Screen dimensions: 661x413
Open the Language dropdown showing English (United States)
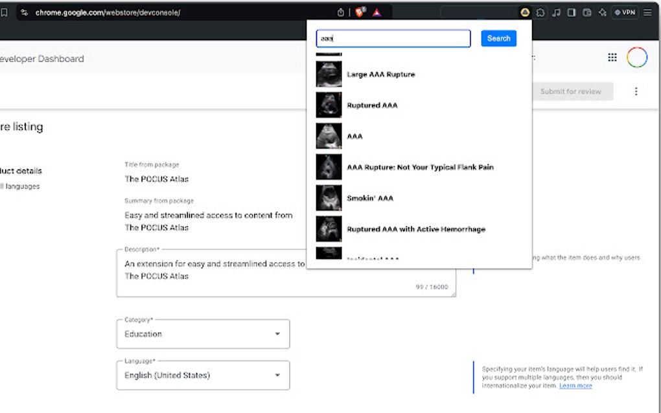(x=202, y=375)
